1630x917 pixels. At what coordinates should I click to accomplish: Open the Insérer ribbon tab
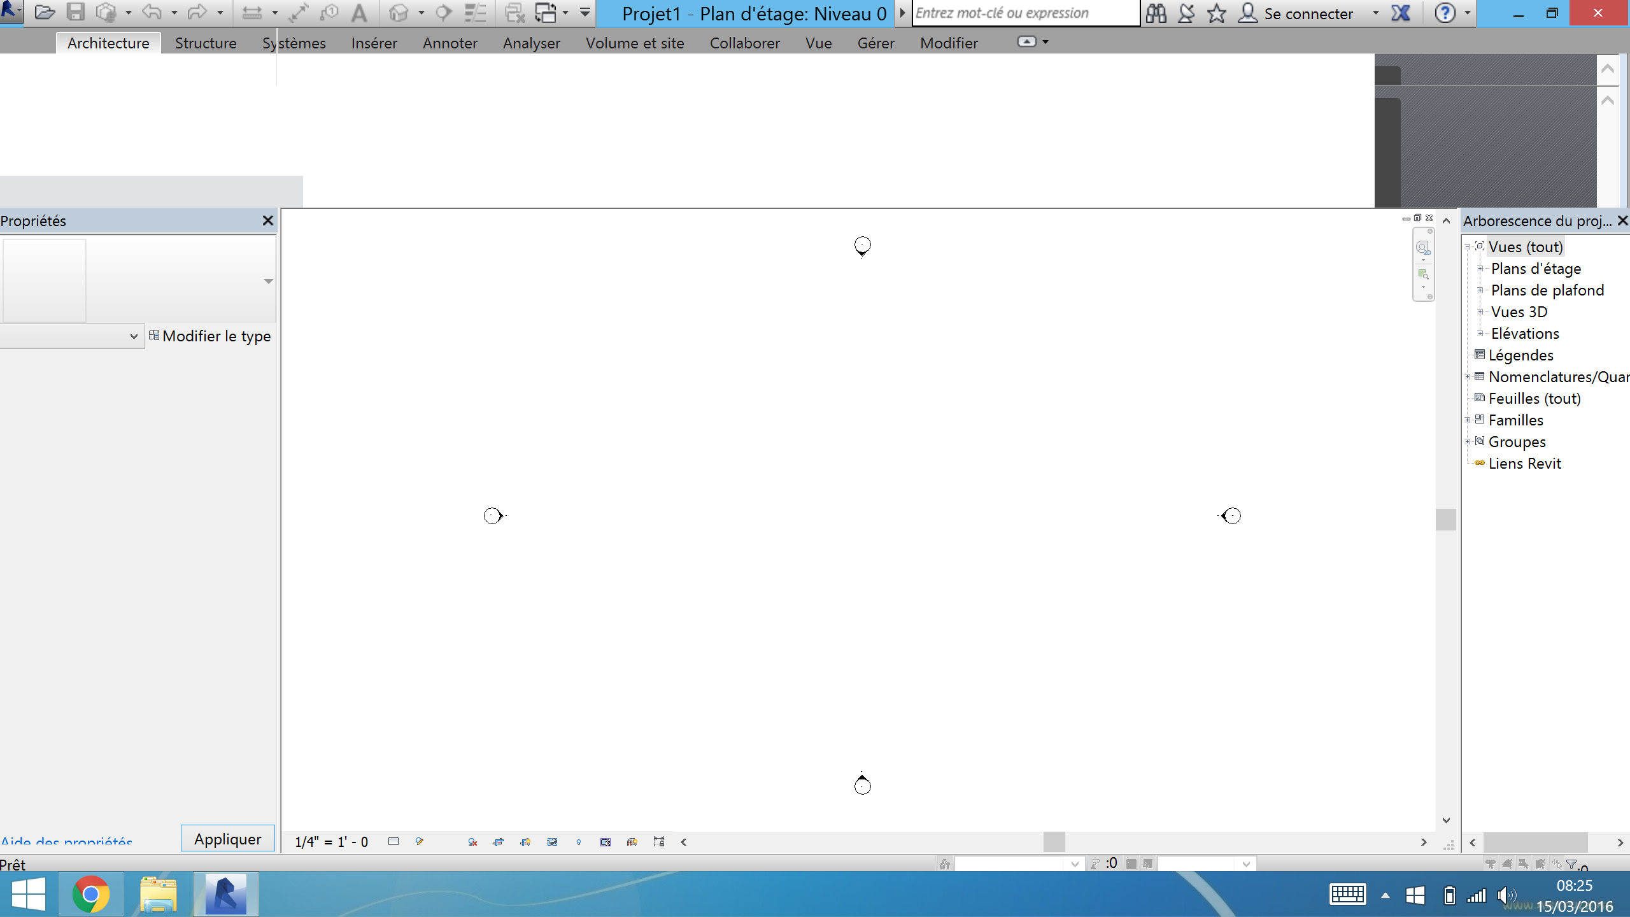374,43
